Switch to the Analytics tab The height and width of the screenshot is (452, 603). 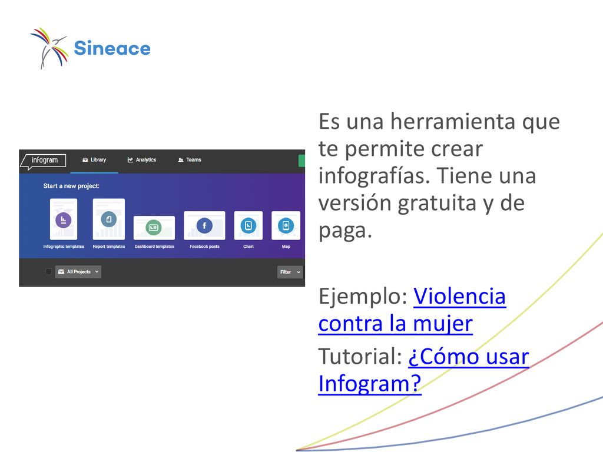point(142,160)
